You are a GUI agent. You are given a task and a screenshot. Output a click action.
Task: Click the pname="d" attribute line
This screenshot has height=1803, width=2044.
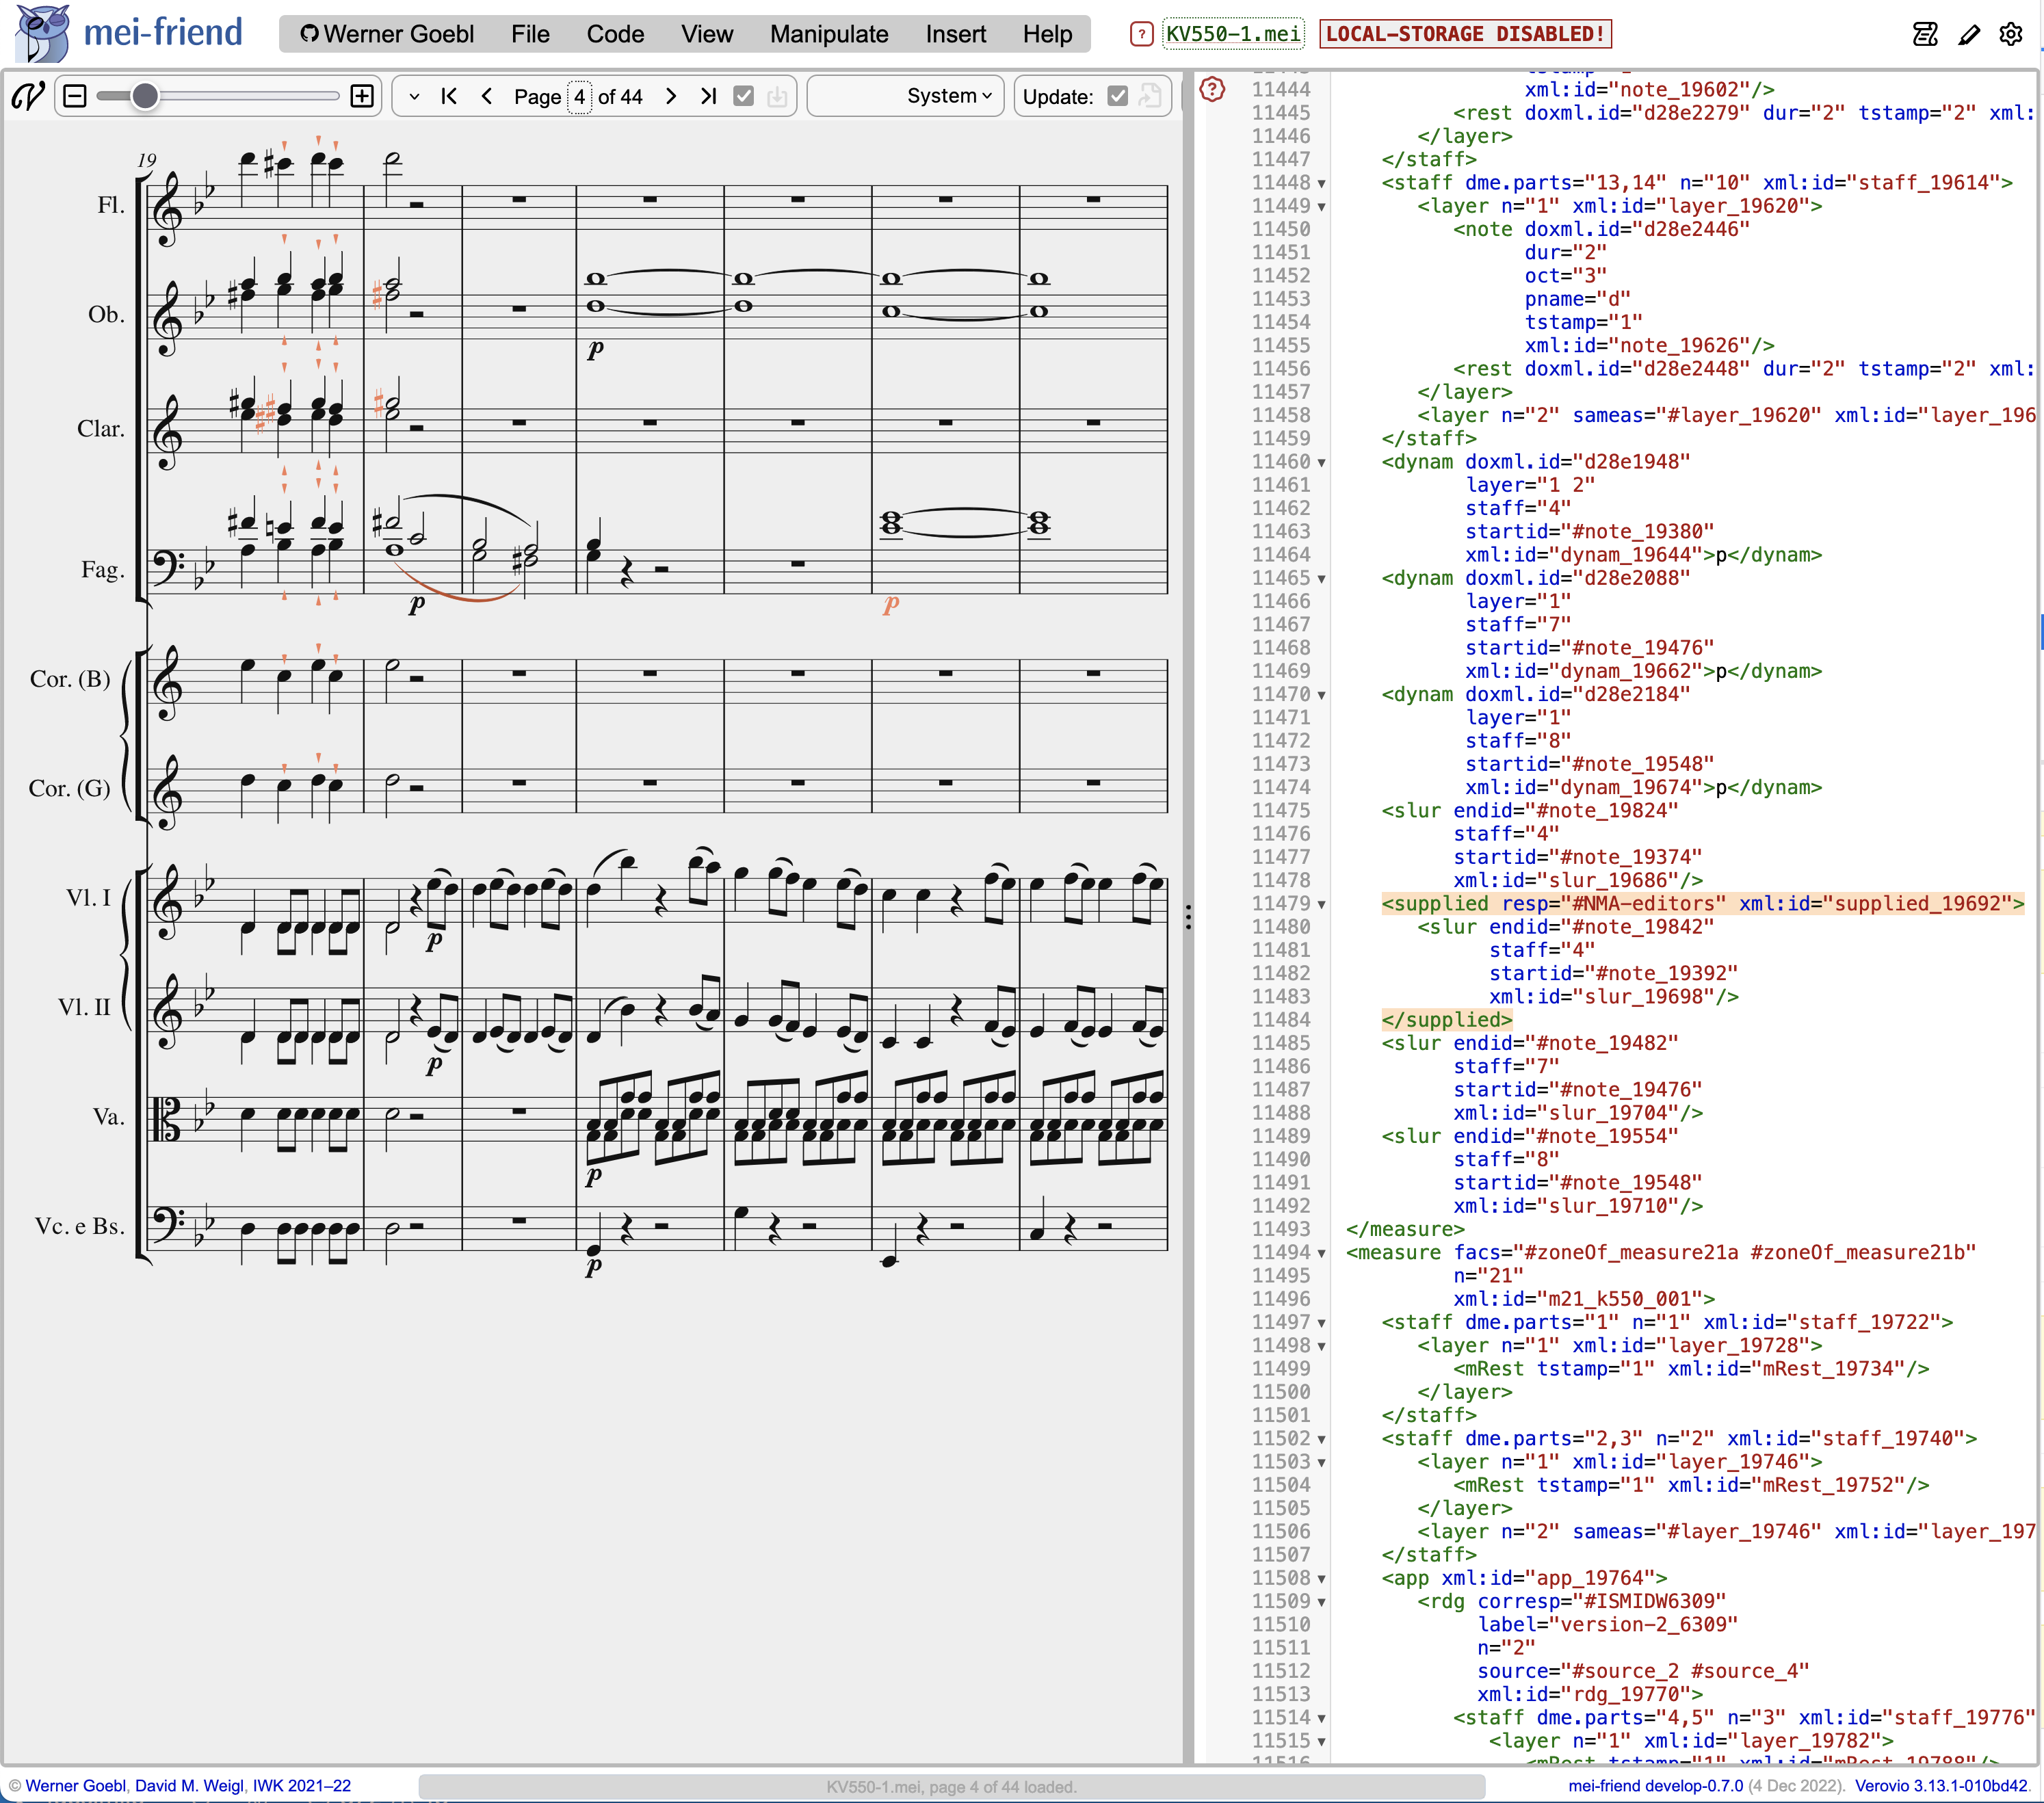click(x=1577, y=299)
